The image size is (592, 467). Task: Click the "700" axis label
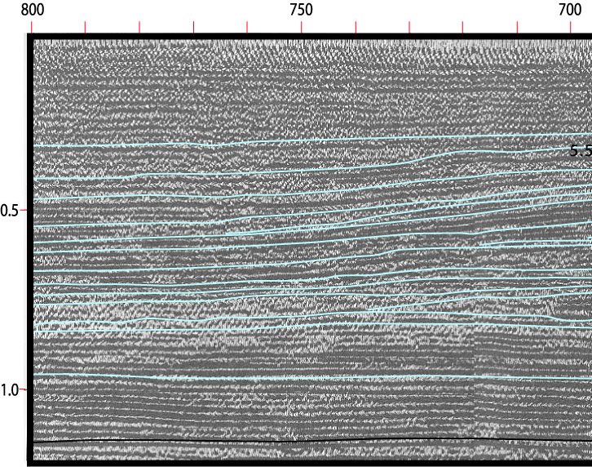570,10
